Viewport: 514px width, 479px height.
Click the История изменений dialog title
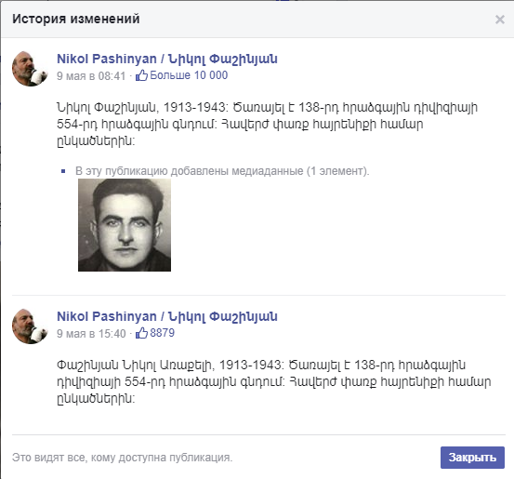point(76,19)
